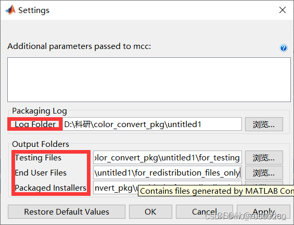Image resolution: width=294 pixels, height=225 pixels.
Task: Click Restore Default Values button
Action: pos(67,211)
